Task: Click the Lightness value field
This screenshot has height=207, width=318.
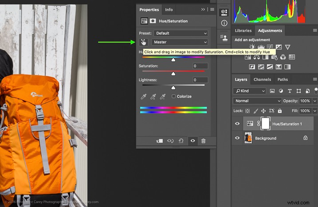Action: [200, 80]
